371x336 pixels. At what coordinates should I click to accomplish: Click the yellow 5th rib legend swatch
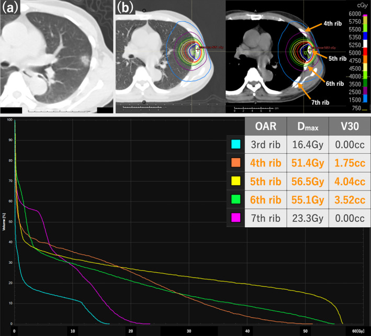pyautogui.click(x=235, y=181)
